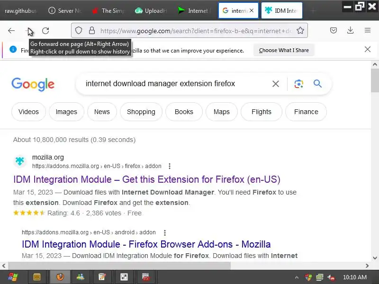Open more options for the android addon result

pos(164,232)
